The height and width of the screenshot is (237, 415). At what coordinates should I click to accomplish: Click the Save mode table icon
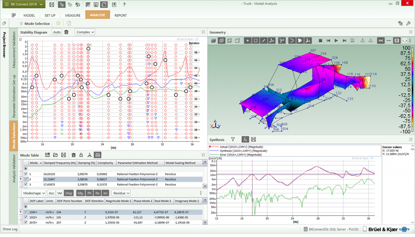[64, 155]
